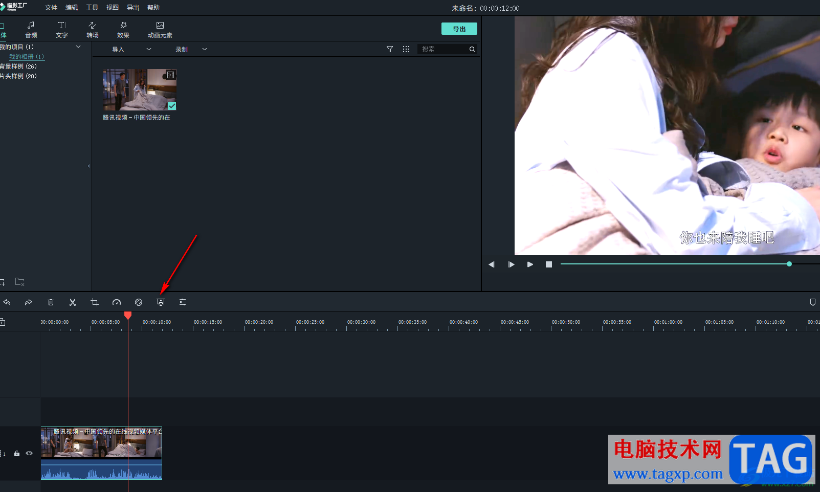Open the 音频 audio tab
Viewport: 820px width, 492px height.
pyautogui.click(x=31, y=30)
